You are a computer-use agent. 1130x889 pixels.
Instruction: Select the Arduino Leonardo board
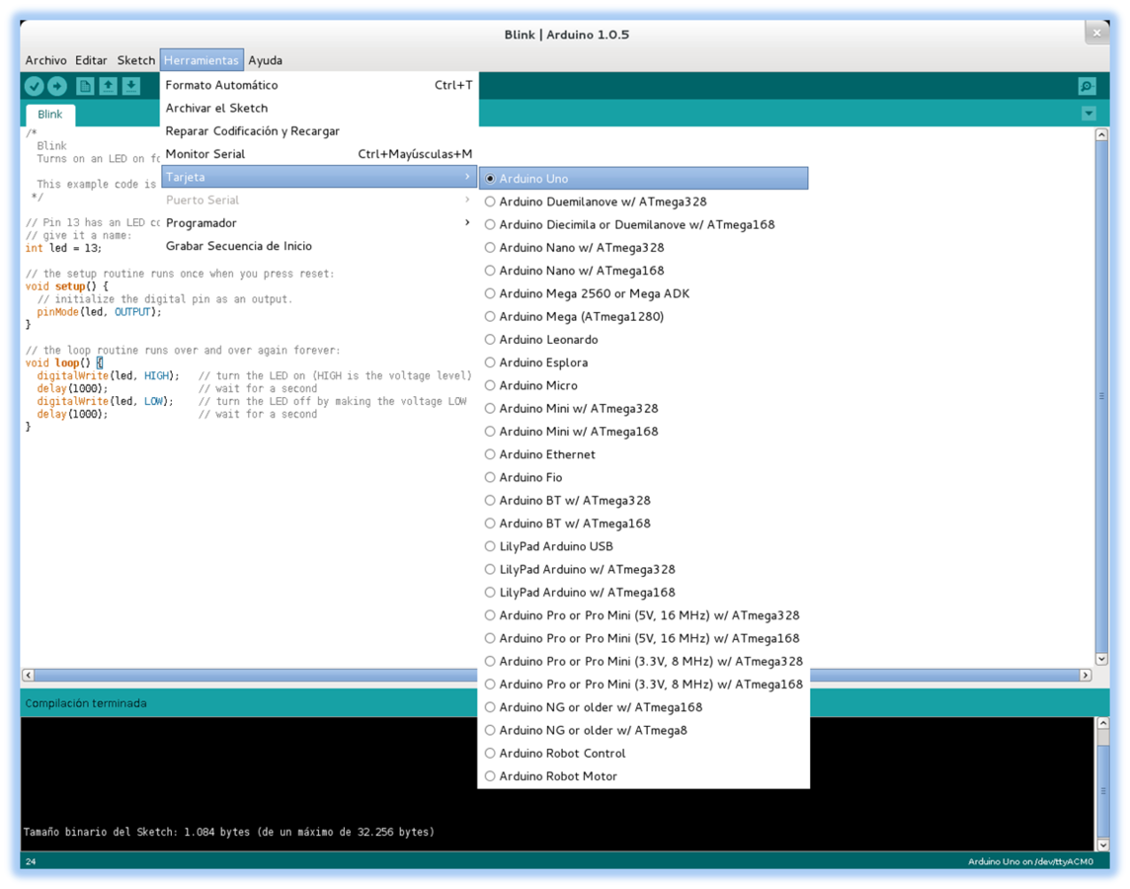(644, 340)
